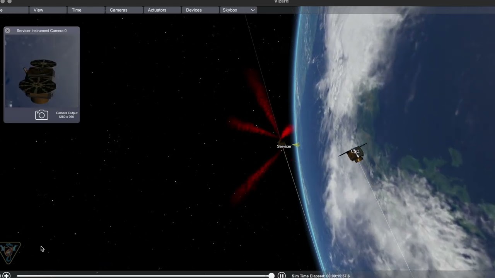Open the View menu in the toolbar
The height and width of the screenshot is (278, 495).
point(38,10)
